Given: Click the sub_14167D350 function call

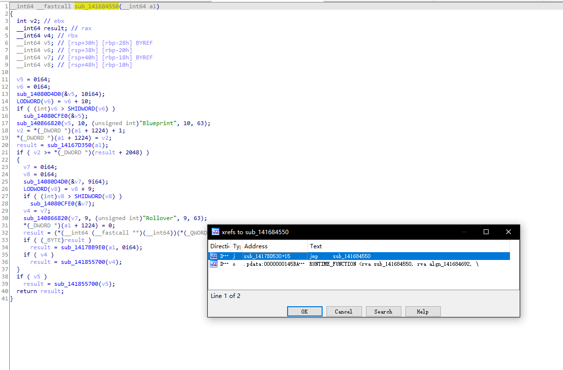Looking at the screenshot, I should click(68, 145).
